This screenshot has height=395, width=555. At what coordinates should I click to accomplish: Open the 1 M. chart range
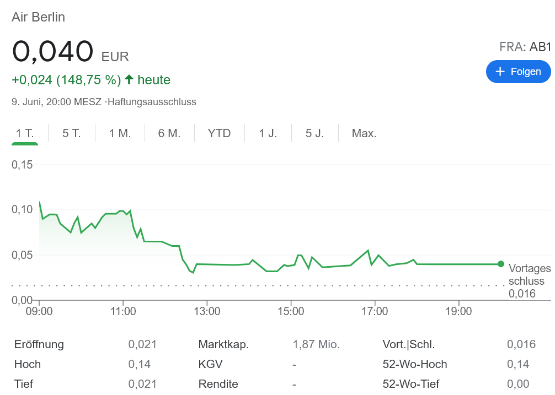point(120,133)
